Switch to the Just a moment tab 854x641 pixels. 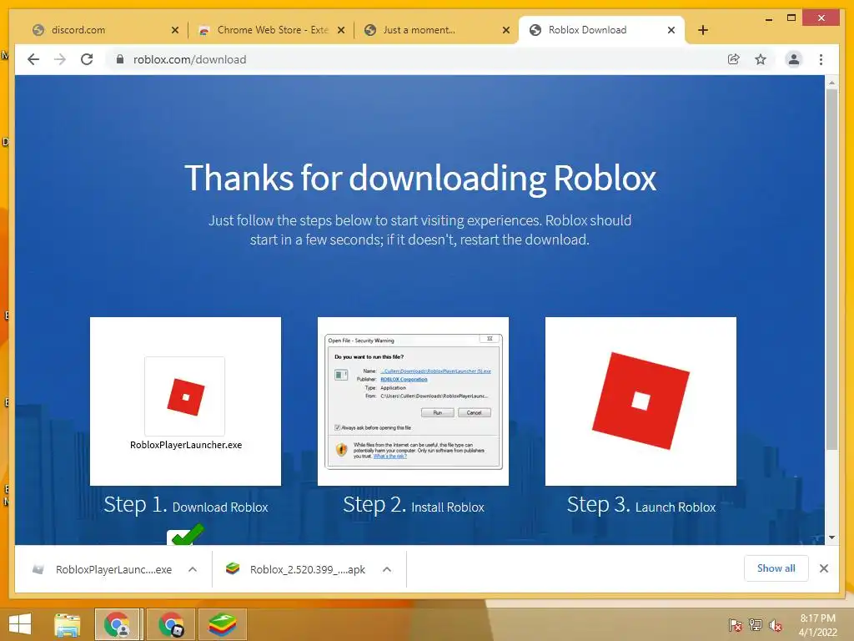pyautogui.click(x=435, y=30)
